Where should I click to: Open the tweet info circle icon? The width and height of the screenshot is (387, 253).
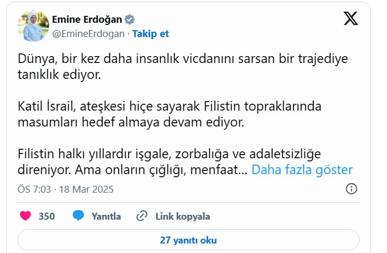(352, 189)
